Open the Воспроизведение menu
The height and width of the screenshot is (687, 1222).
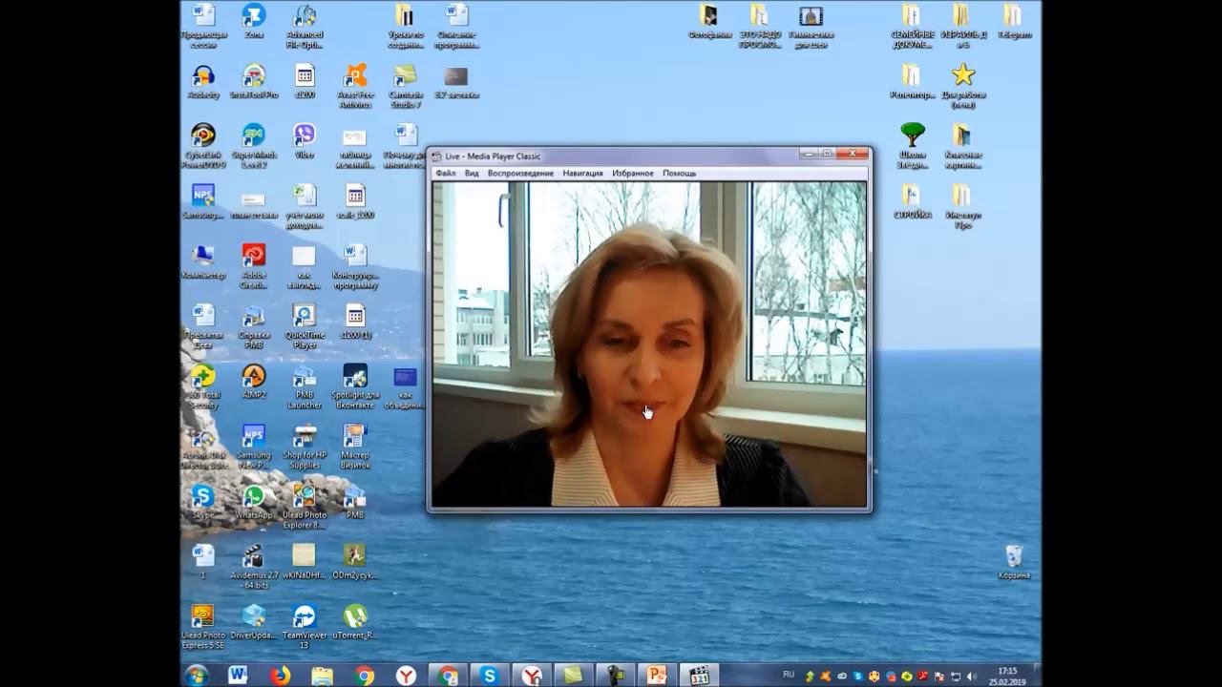coord(520,174)
